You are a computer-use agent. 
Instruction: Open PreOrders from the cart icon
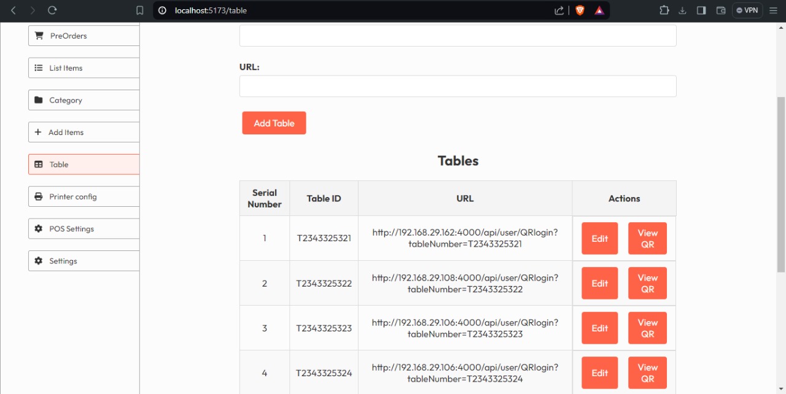coord(39,36)
